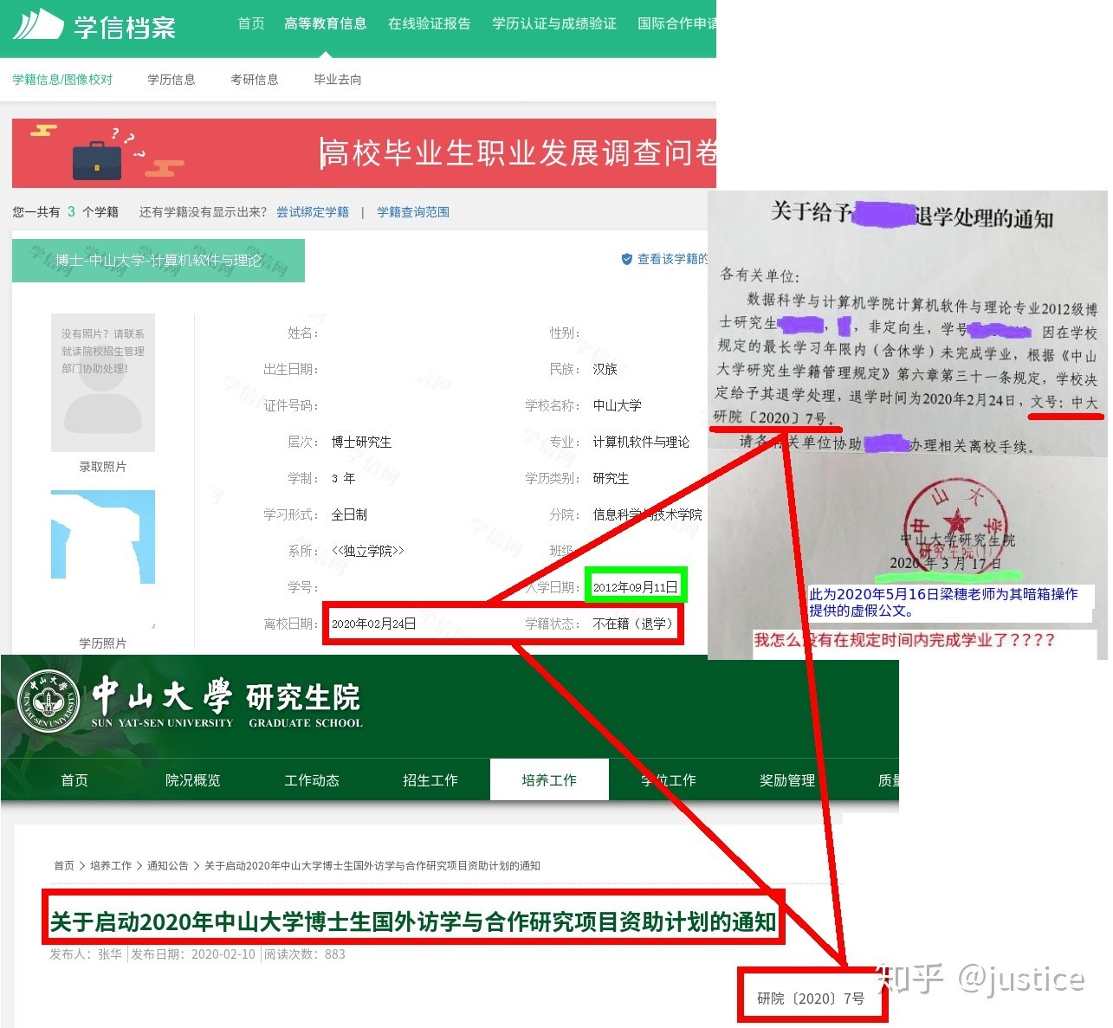
Task: Open the 学籍查询范围 link
Action: (x=412, y=211)
